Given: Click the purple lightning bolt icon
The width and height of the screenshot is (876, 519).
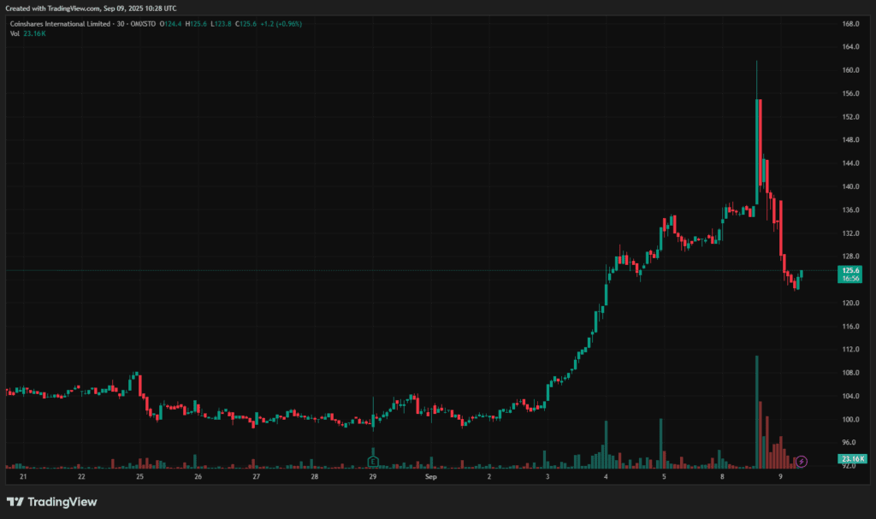Looking at the screenshot, I should 801,462.
